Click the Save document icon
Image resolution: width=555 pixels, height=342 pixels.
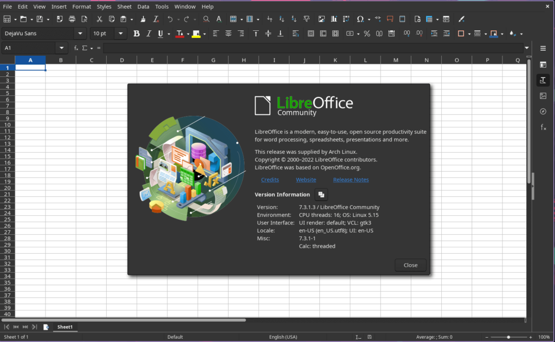[40, 19]
